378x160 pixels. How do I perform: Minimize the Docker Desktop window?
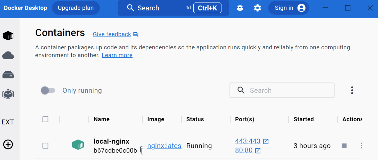click(x=325, y=8)
